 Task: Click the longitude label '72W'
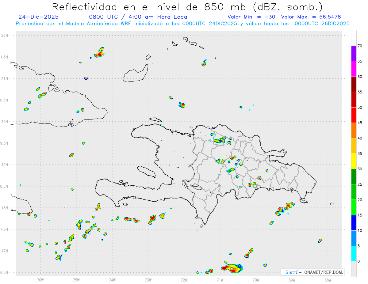(184, 279)
